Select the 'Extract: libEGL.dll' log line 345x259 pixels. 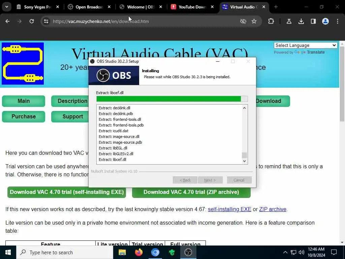(113, 148)
